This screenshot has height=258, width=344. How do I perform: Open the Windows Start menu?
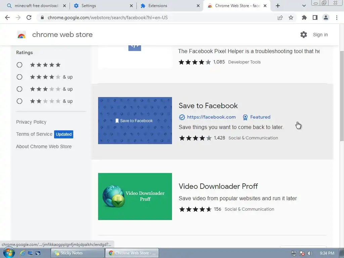click(9, 253)
